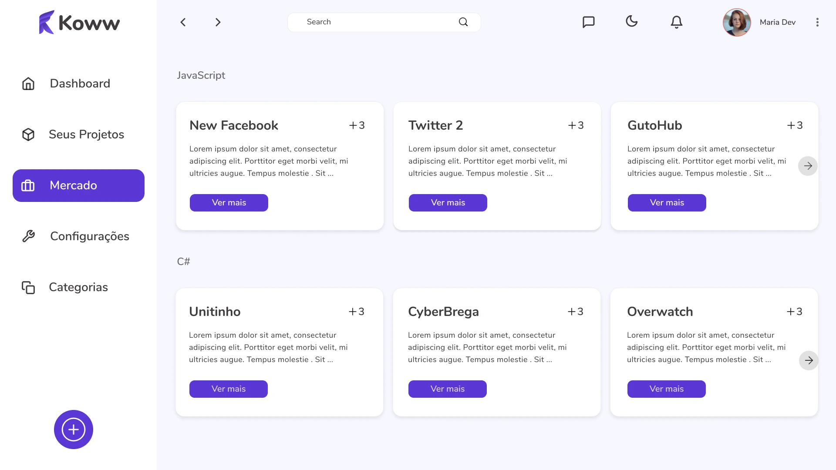836x470 pixels.
Task: Select the Mercado sidebar item
Action: (78, 185)
